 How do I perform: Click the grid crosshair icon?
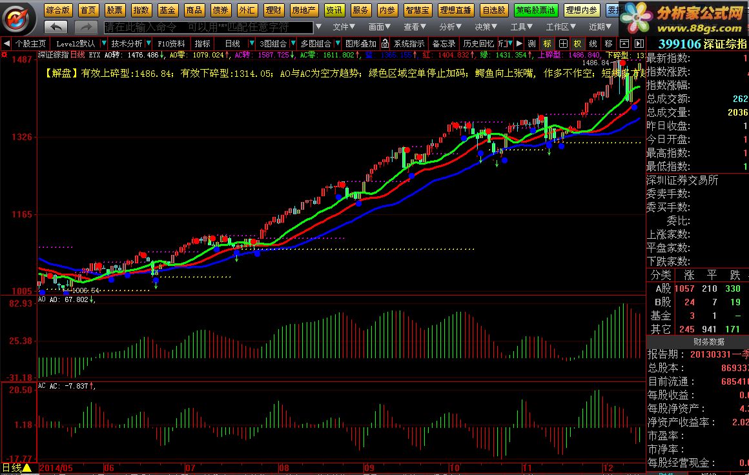tap(562, 43)
